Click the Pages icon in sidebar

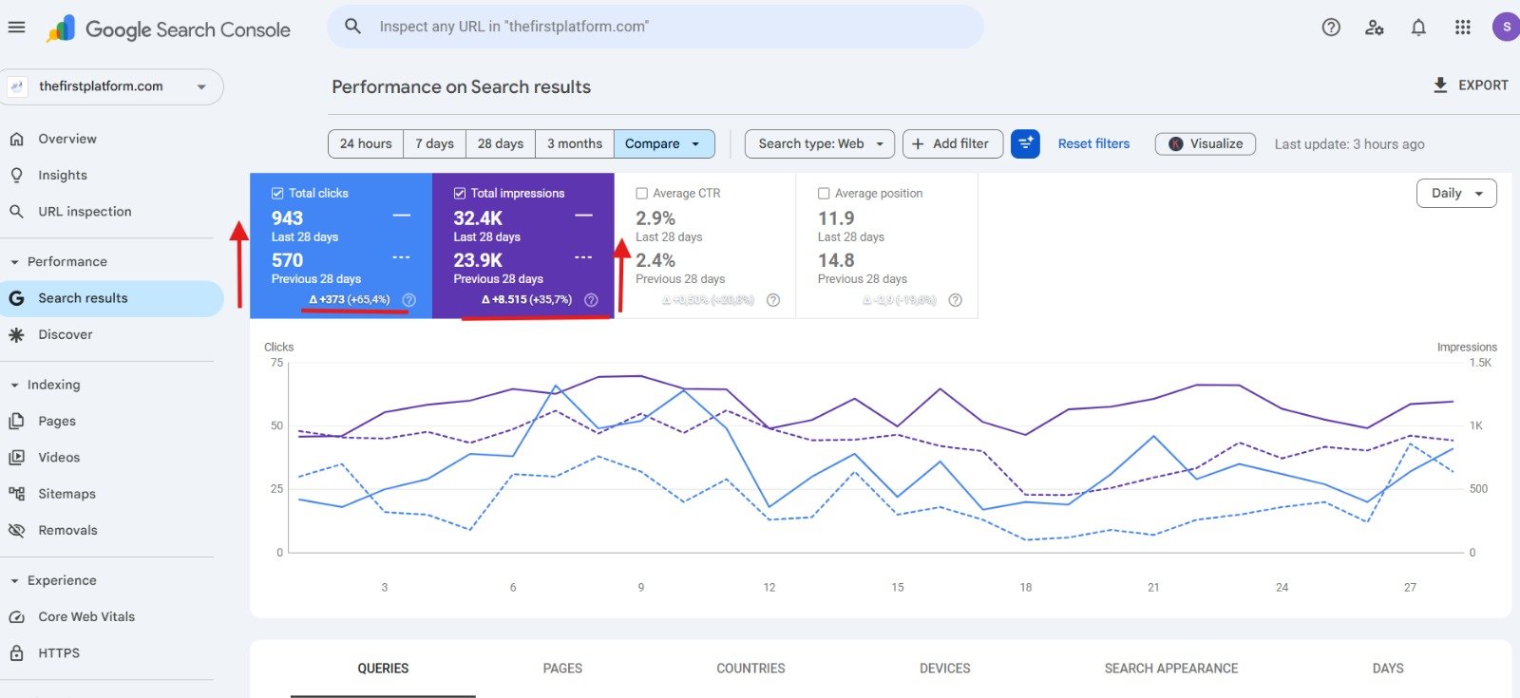point(16,422)
